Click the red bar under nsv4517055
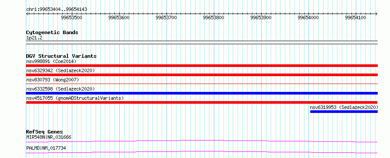The image size is (390, 158). coord(202,102)
